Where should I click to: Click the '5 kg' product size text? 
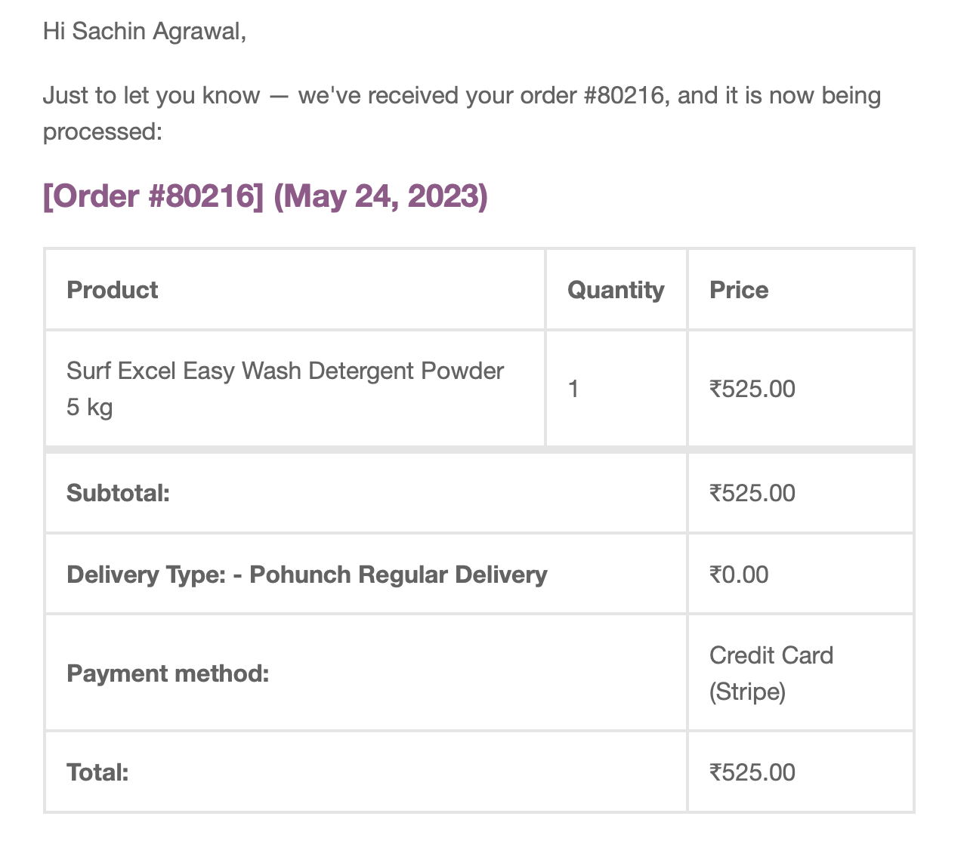[x=90, y=408]
